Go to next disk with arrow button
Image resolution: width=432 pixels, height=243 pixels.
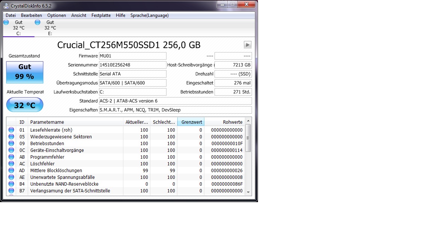click(x=247, y=45)
